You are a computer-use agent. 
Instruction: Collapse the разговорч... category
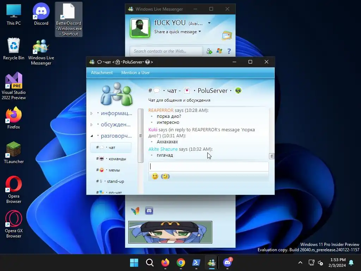coord(92,136)
